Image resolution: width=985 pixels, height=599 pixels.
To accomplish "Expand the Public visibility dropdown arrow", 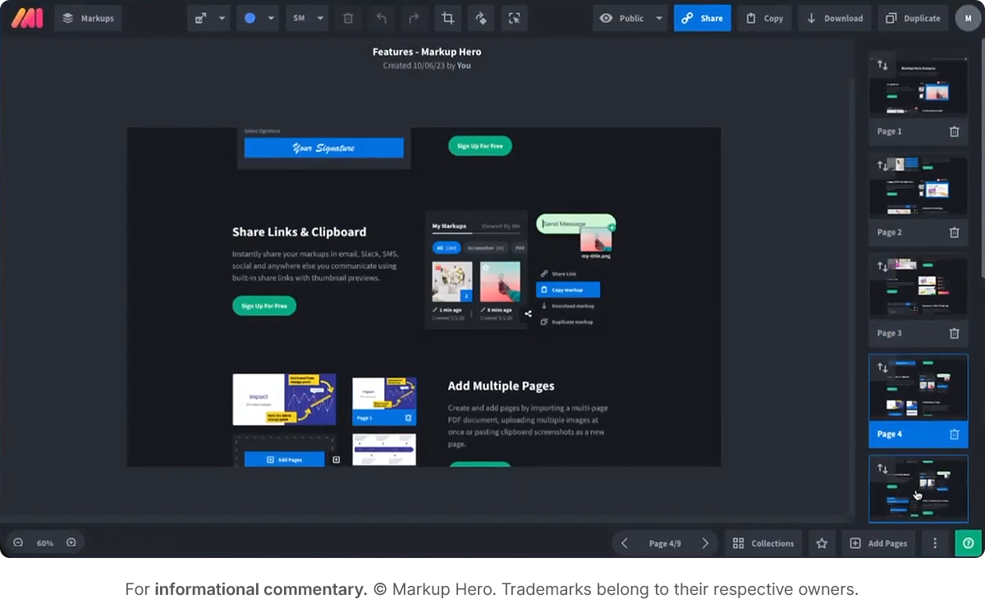I will pyautogui.click(x=658, y=18).
